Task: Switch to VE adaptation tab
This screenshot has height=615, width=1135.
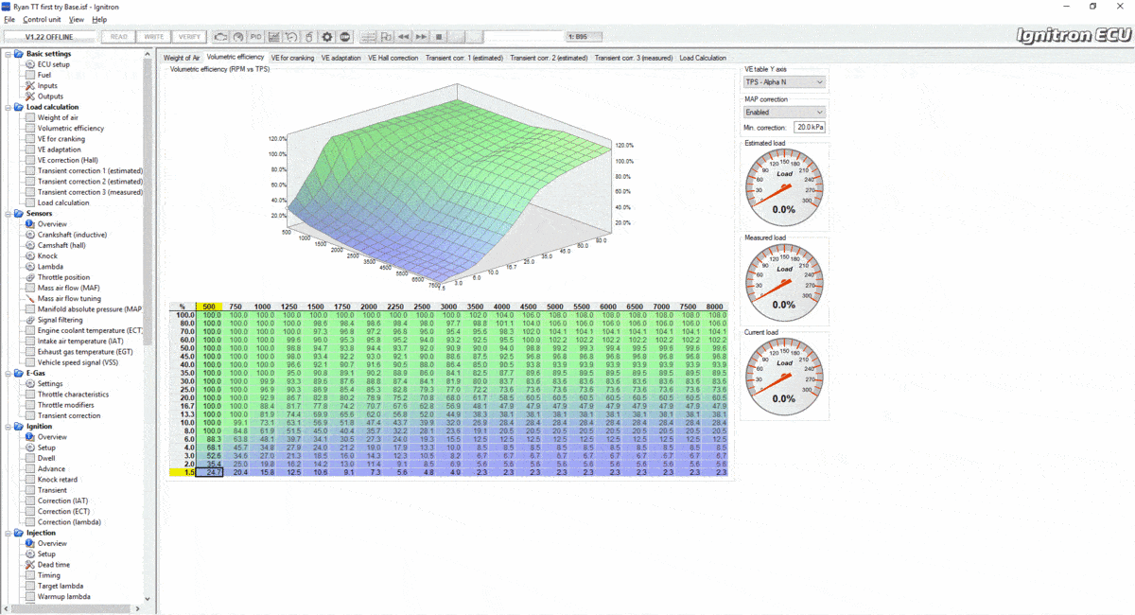Action: pyautogui.click(x=340, y=58)
